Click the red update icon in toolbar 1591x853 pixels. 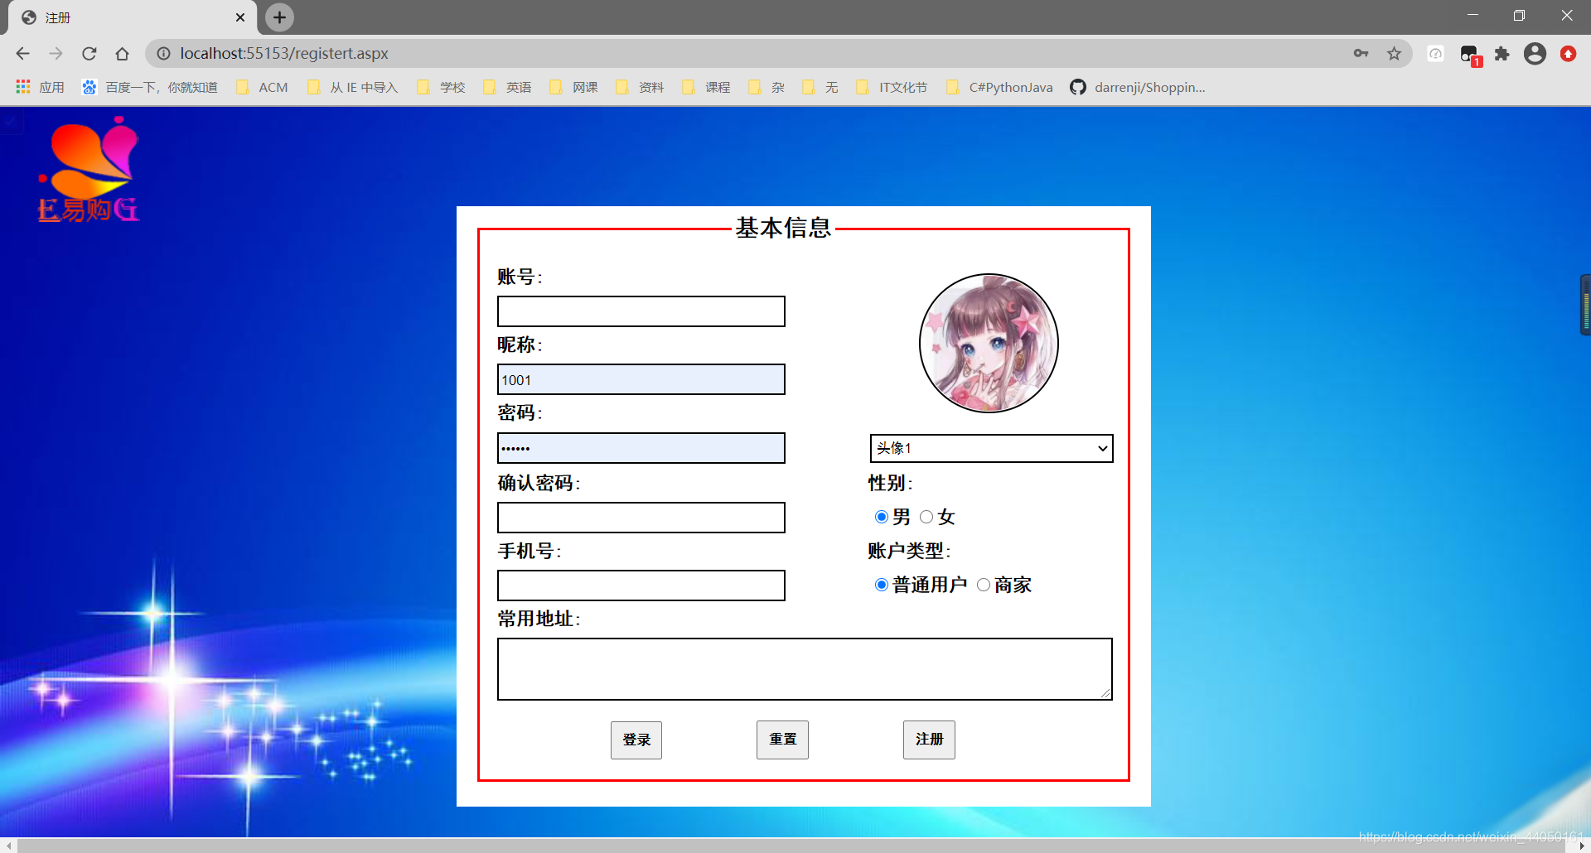click(x=1568, y=54)
